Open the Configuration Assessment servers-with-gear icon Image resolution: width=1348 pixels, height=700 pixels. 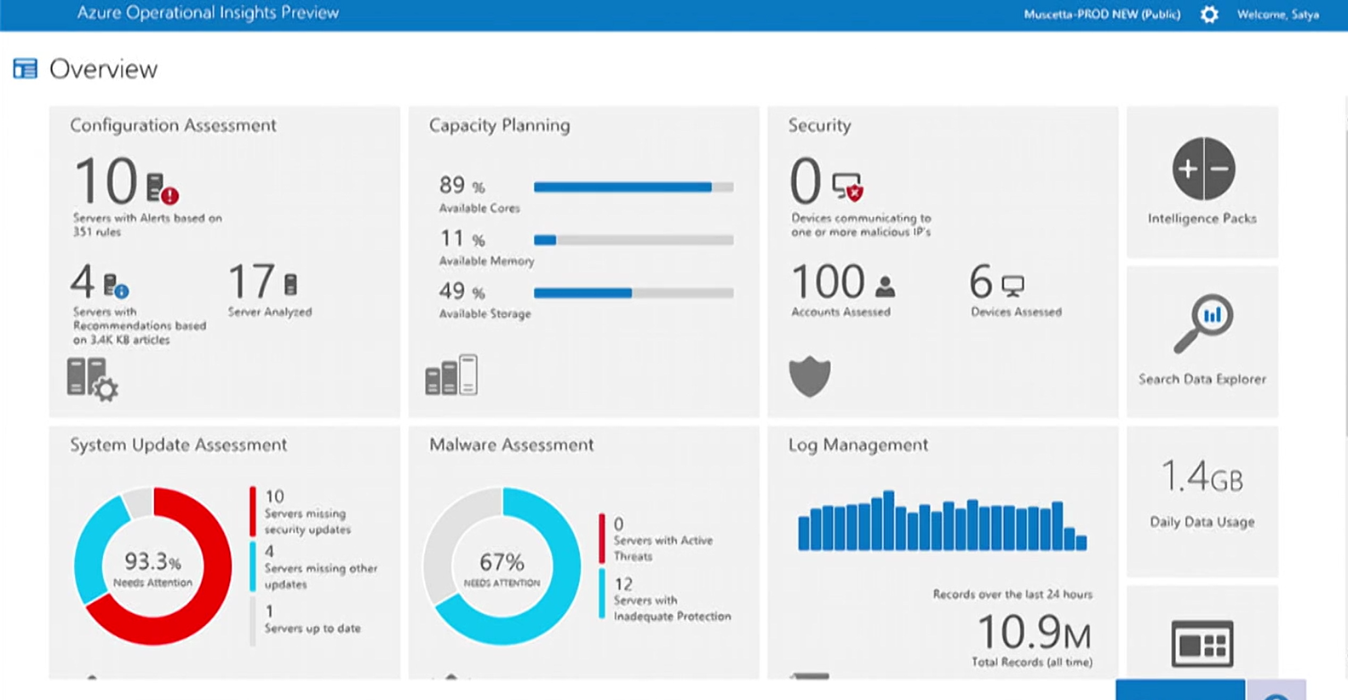pos(92,379)
